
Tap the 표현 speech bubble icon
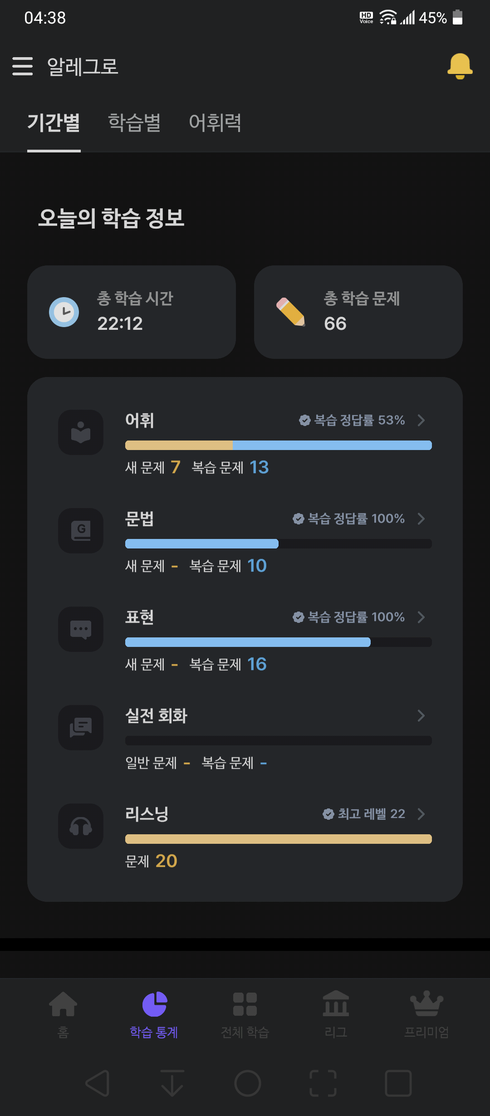coord(81,629)
